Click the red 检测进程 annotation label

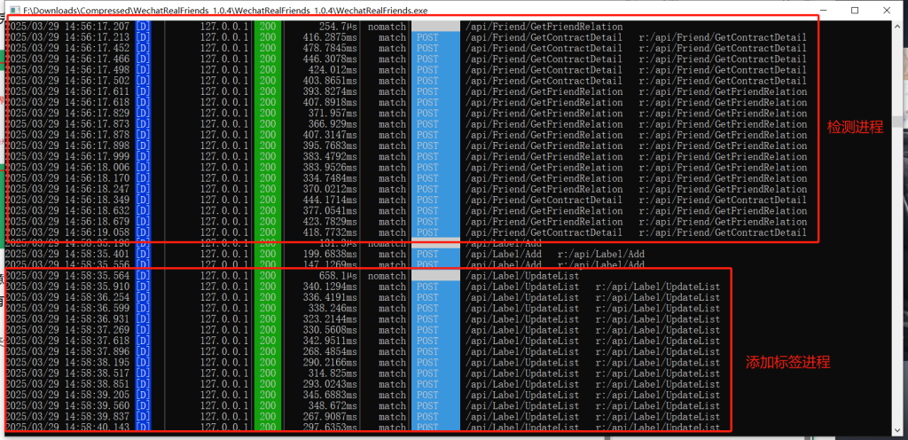(856, 127)
